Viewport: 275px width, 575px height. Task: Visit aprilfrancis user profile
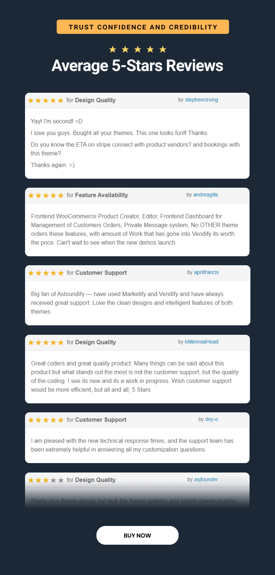(x=206, y=272)
